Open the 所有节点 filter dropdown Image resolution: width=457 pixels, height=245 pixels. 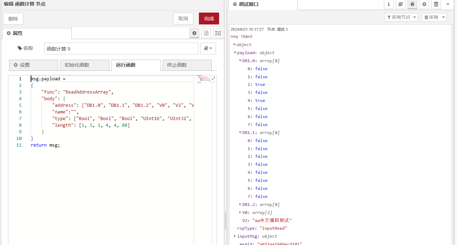tap(401, 17)
